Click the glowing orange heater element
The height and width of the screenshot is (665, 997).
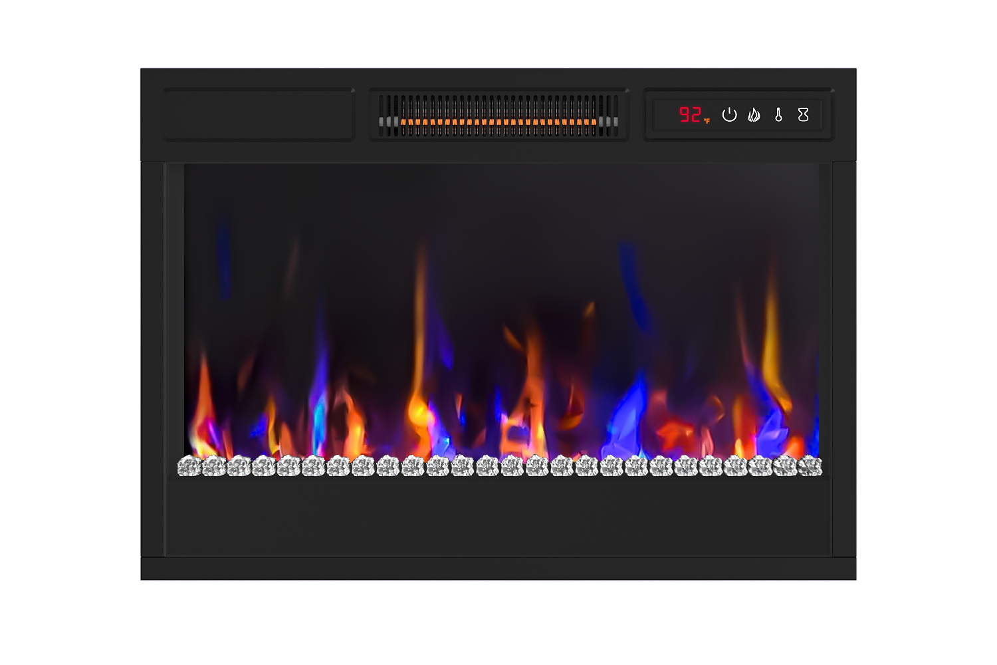pos(498,122)
